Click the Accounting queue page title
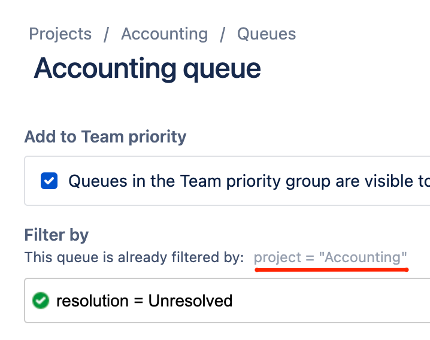 [147, 69]
